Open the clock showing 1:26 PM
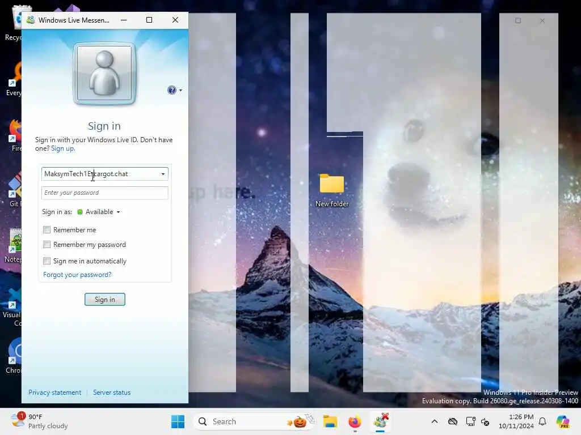The height and width of the screenshot is (435, 581). 516,421
